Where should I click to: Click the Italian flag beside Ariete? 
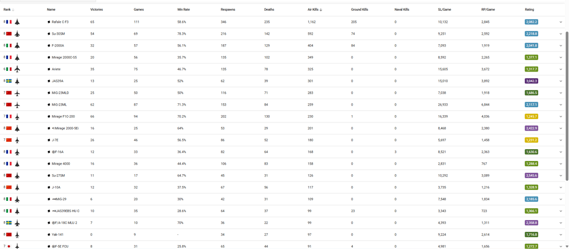pos(9,69)
